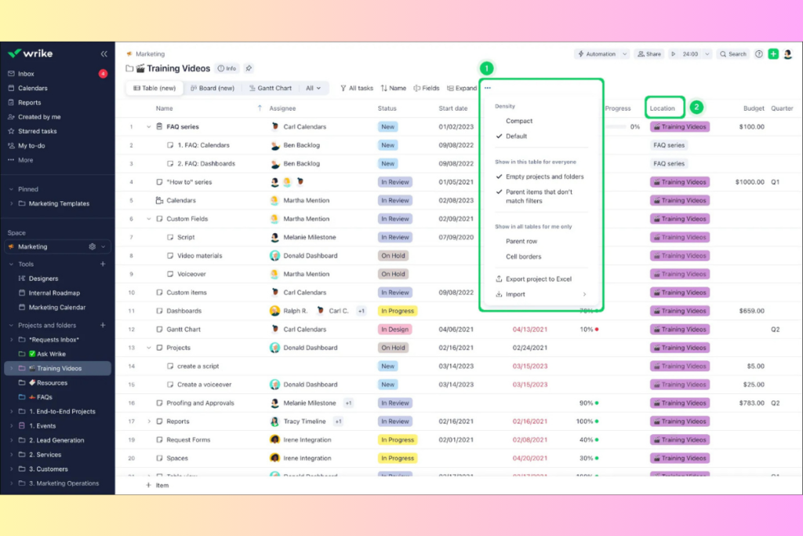The width and height of the screenshot is (803, 536).
Task: Toggle the Cell borders option
Action: [x=523, y=257]
